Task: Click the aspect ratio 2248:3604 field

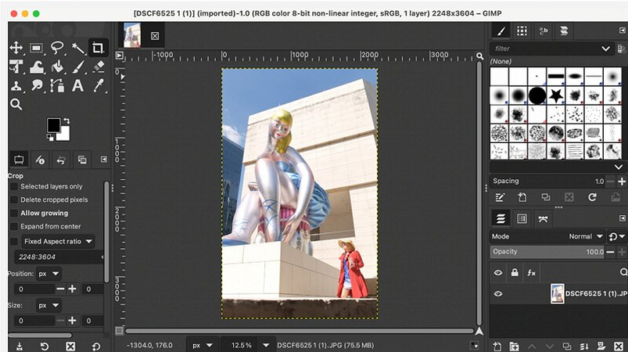Action: (x=59, y=257)
